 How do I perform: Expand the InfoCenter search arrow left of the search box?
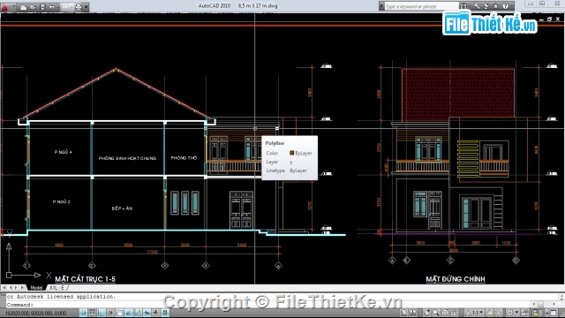[381, 6]
